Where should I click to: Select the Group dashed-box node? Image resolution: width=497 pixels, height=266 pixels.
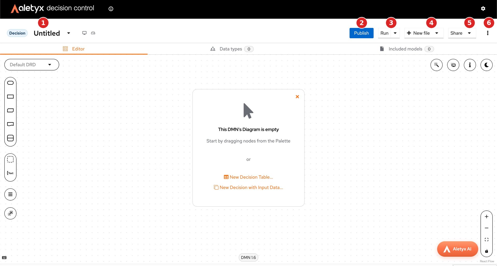[x=10, y=159]
